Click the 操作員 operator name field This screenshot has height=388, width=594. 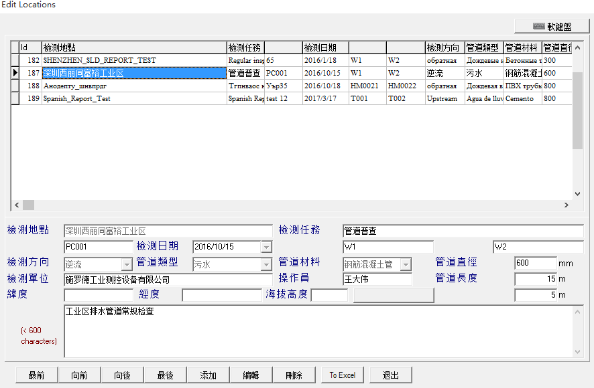tap(377, 280)
